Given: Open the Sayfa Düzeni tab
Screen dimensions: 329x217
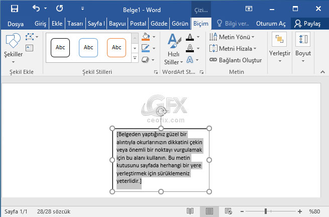Looking at the screenshot, I should pyautogui.click(x=96, y=24).
